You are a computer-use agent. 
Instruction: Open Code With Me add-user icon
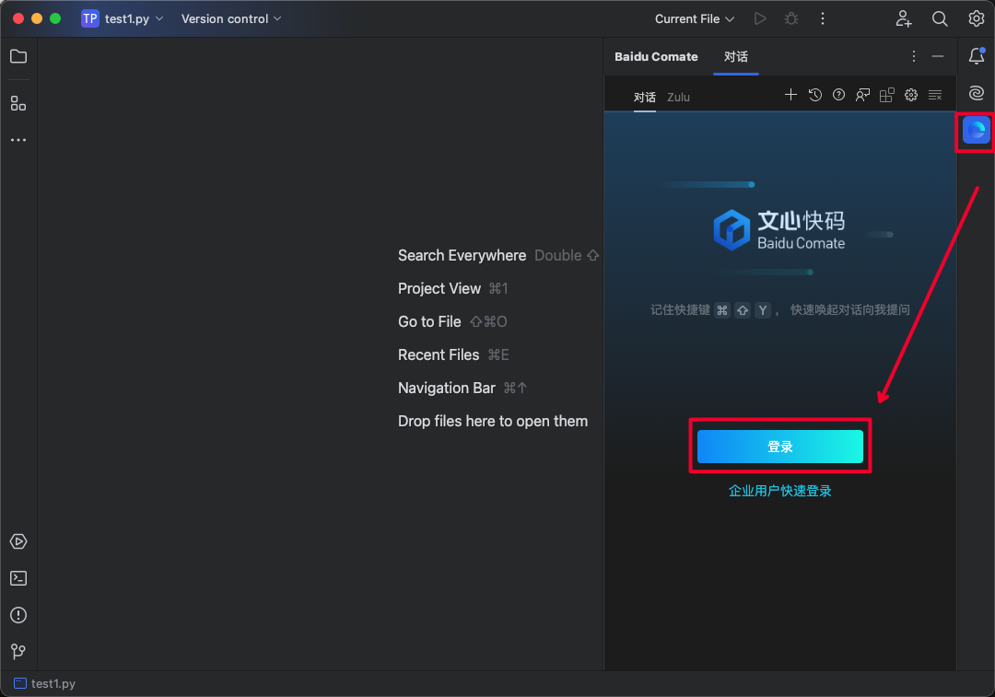(x=904, y=19)
